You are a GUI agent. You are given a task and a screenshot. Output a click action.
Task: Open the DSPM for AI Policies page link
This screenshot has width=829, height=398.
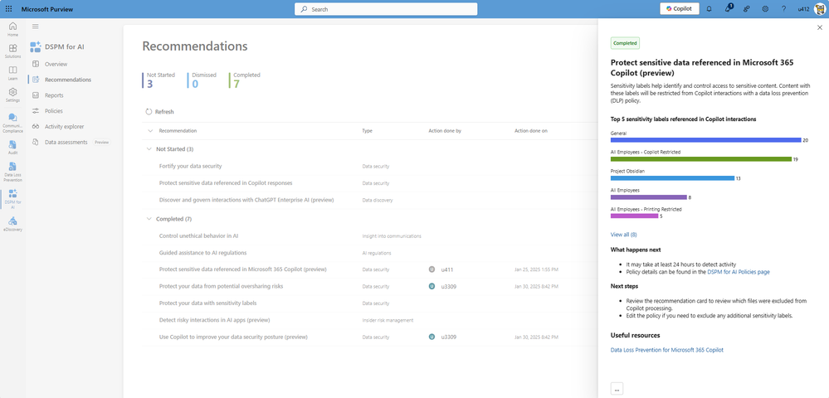click(739, 272)
